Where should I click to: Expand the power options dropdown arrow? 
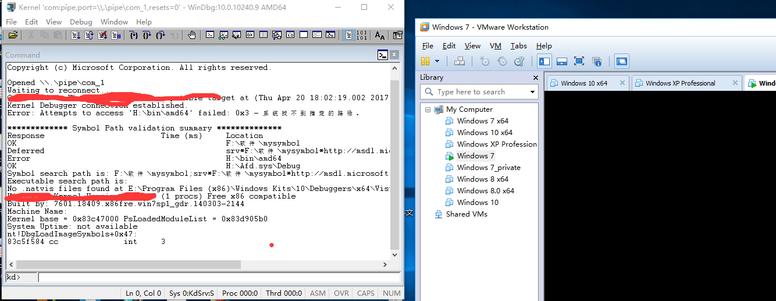[437, 61]
